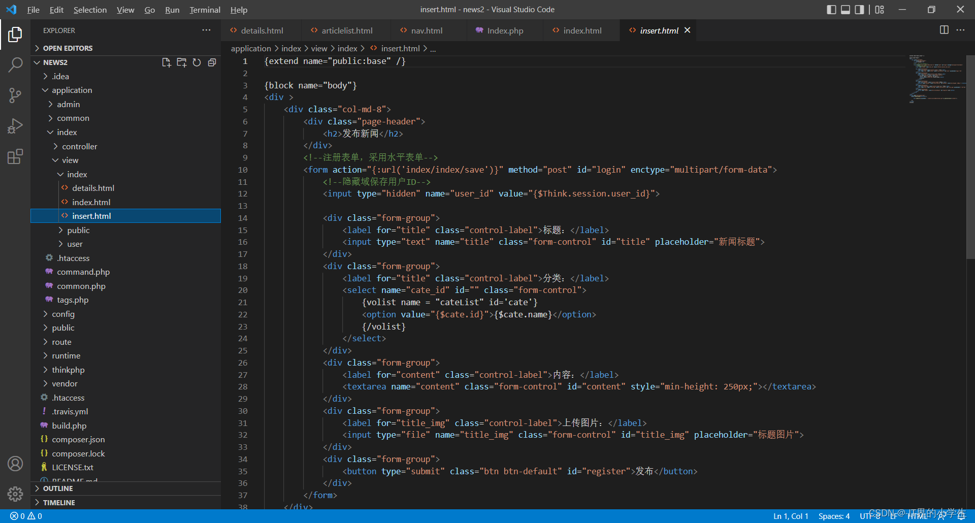Open the Search view
Image resolution: width=975 pixels, height=523 pixels.
click(15, 64)
